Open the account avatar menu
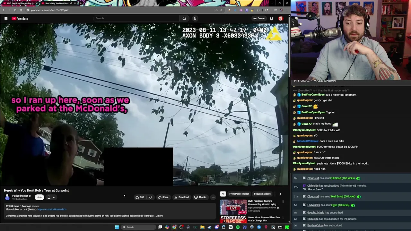411x231 pixels. (281, 18)
